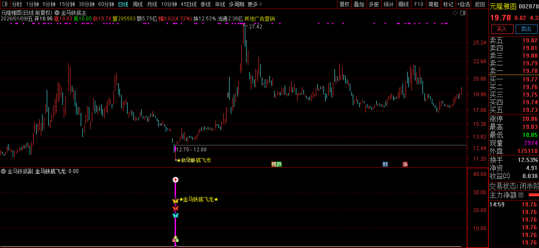
Task: Click the square maximize icon on chart
Action: pos(463,13)
